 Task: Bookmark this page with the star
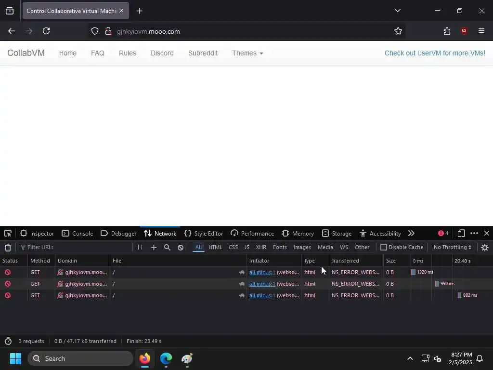[398, 31]
